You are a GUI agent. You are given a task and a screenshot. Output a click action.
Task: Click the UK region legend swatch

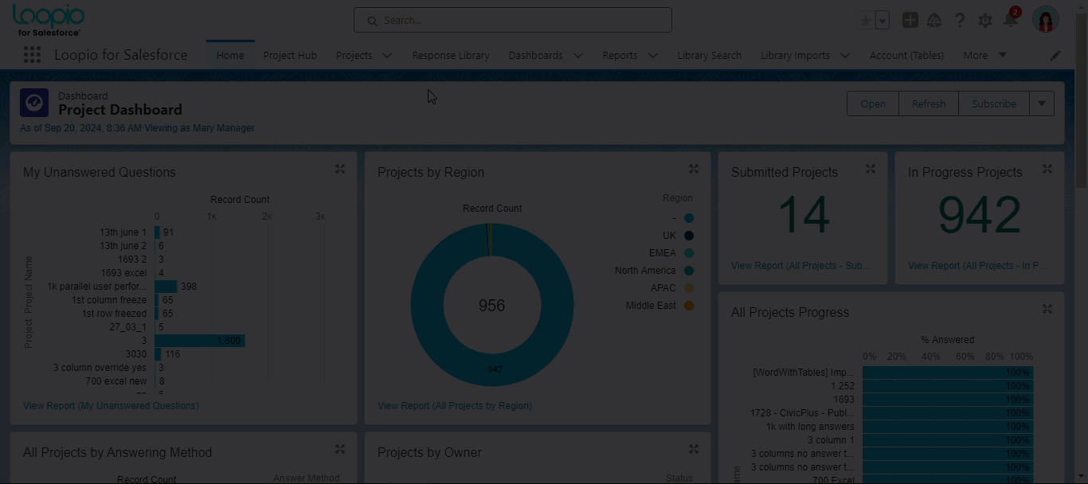689,236
